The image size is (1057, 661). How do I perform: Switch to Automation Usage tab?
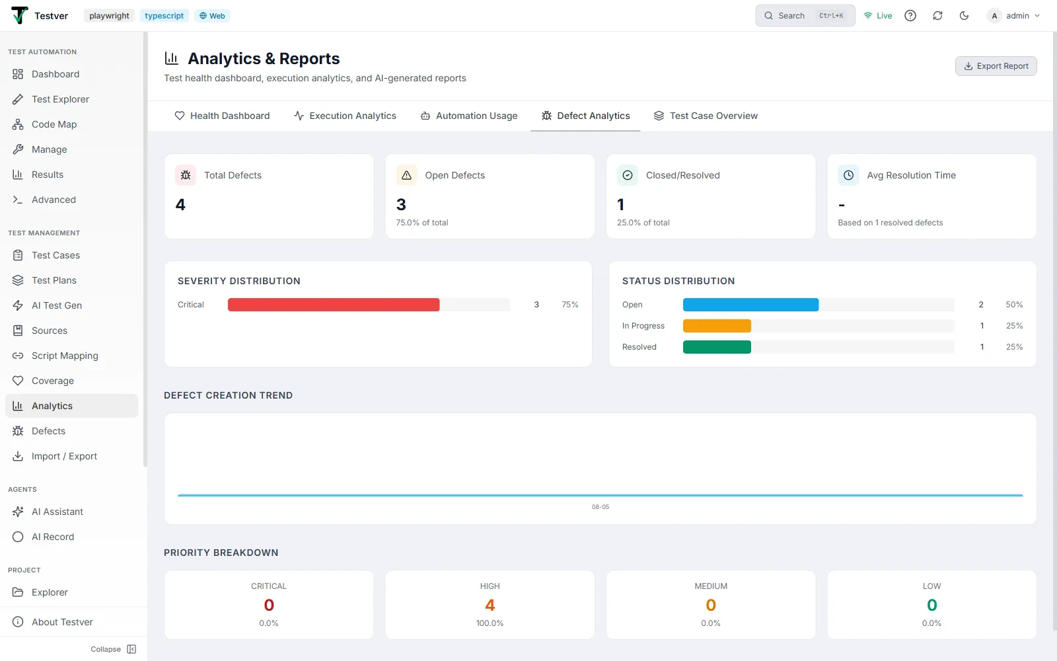pyautogui.click(x=469, y=116)
